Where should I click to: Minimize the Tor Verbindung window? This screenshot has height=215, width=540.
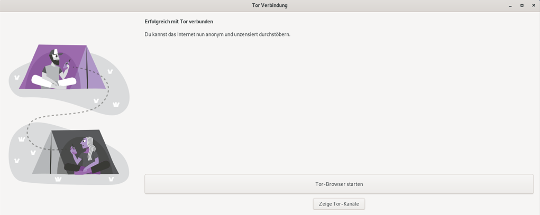(x=510, y=5)
